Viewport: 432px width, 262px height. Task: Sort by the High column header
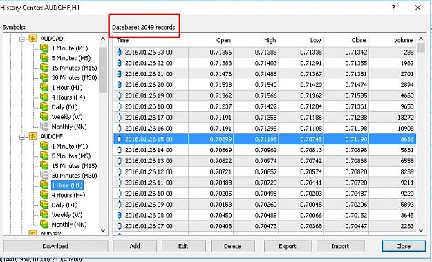[x=256, y=41]
